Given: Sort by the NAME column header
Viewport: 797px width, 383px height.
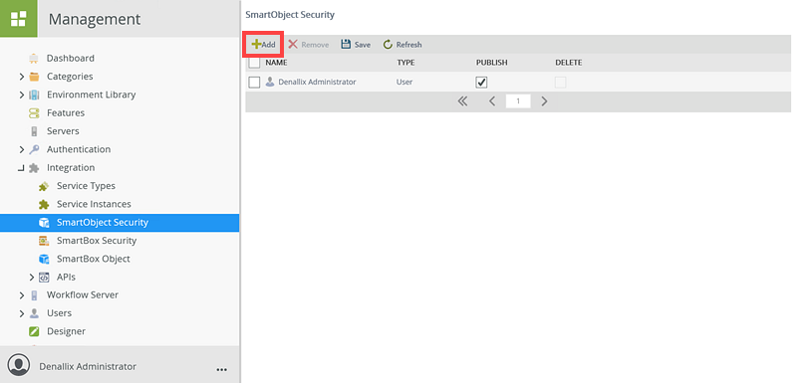Looking at the screenshot, I should 277,63.
